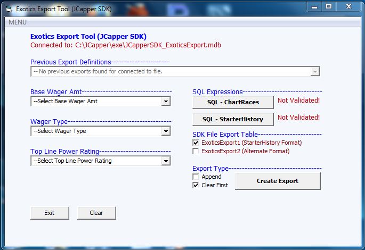Click the Clear button

point(96,213)
